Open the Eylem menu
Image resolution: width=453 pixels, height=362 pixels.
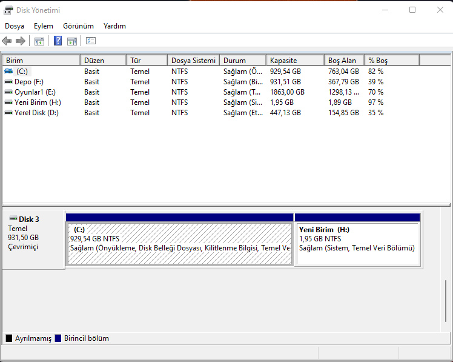coord(44,26)
